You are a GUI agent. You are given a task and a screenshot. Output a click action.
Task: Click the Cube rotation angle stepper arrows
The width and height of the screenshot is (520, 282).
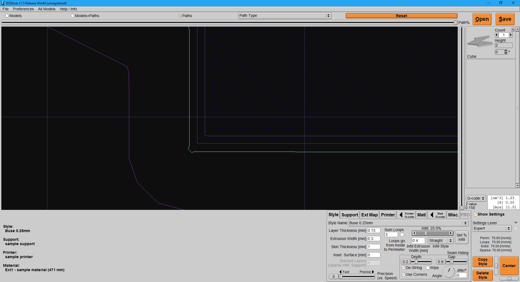506,52
